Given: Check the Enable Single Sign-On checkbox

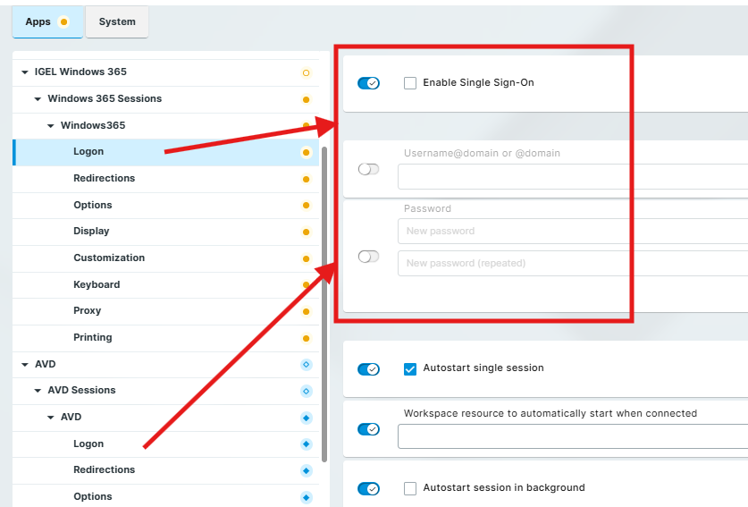Looking at the screenshot, I should tap(410, 83).
